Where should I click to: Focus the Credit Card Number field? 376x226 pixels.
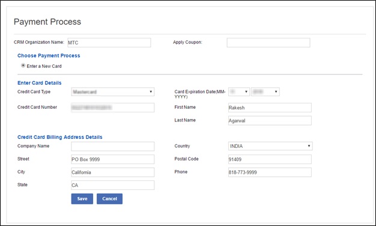tap(113, 108)
